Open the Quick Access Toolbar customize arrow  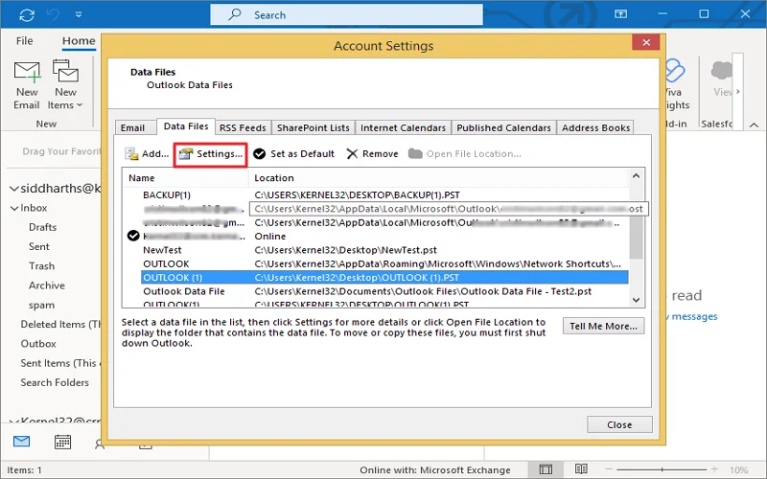[79, 14]
